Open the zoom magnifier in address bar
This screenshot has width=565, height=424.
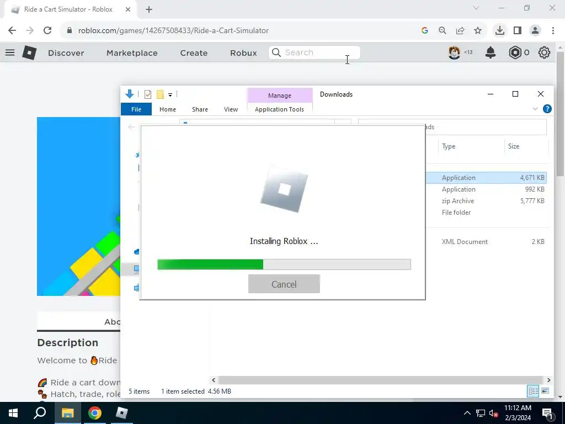pos(443,31)
